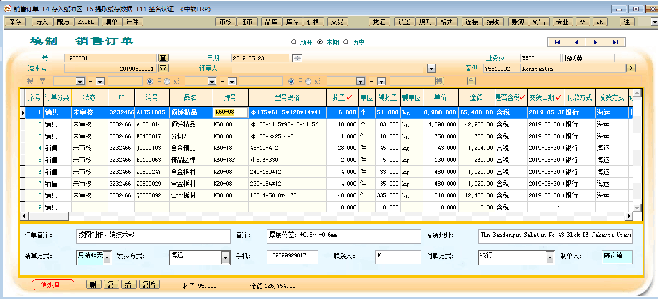Viewport: 658px width, 299px height.
Task: Click the 审核 approve button
Action: coord(226,22)
